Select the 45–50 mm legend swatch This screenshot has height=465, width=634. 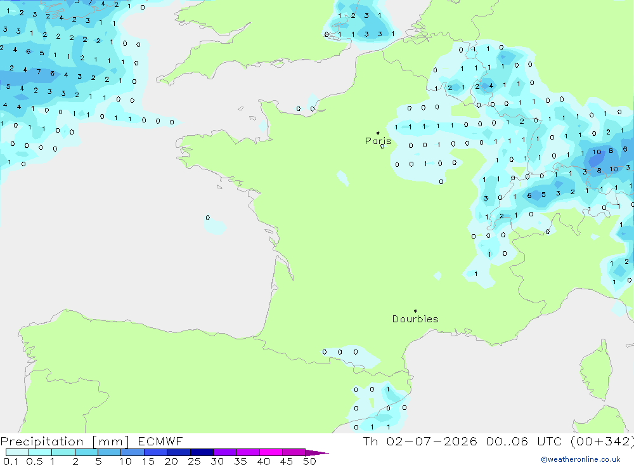[x=294, y=452]
